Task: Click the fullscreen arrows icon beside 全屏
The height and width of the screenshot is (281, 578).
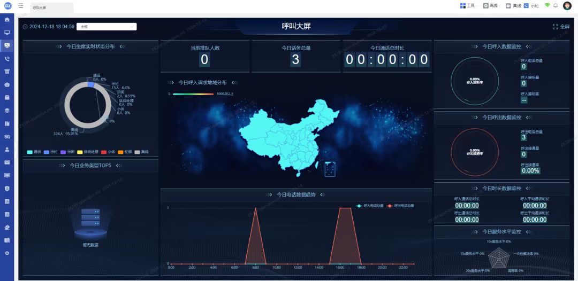Action: click(x=555, y=27)
